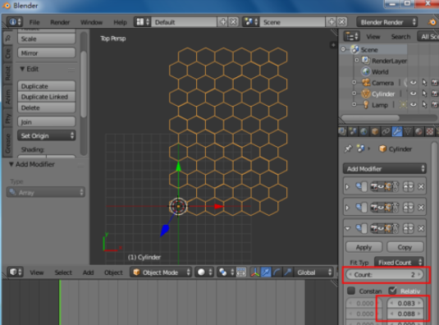Toggle Camera renderability icon in outliner
The height and width of the screenshot is (325, 439).
[435, 83]
